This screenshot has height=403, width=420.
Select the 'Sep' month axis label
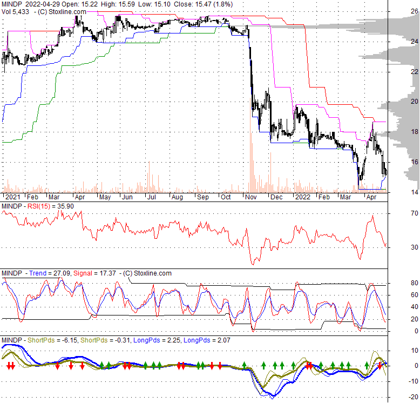203,197
